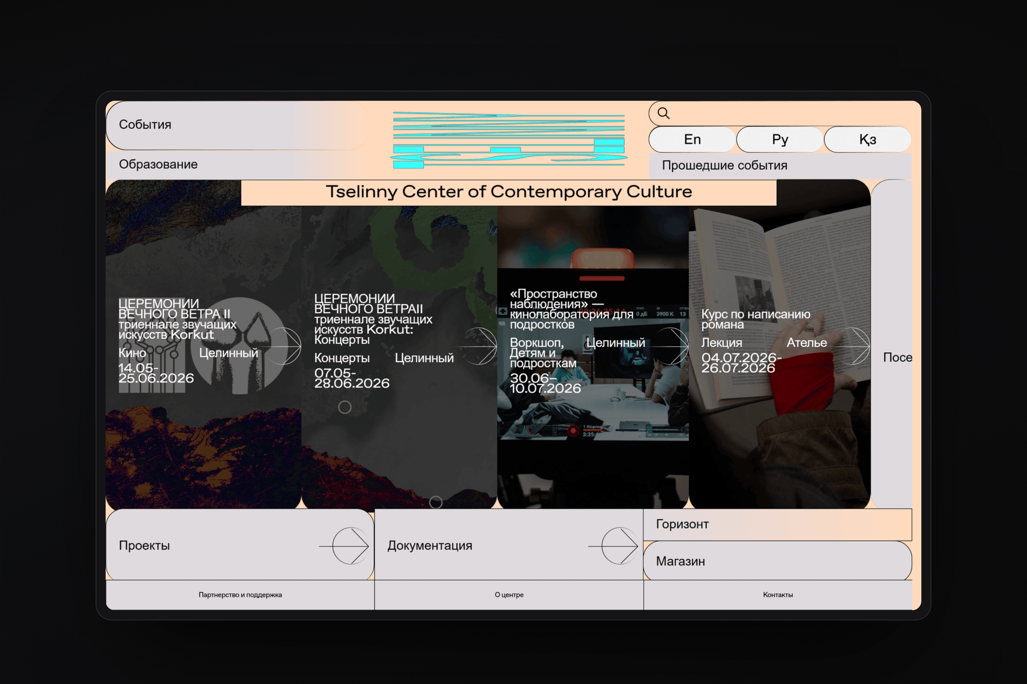Click the ЦЕРЕМОНИИ ВЕЧНОГО ВЕТРА II Кино title
Image resolution: width=1027 pixels, height=684 pixels.
[177, 319]
